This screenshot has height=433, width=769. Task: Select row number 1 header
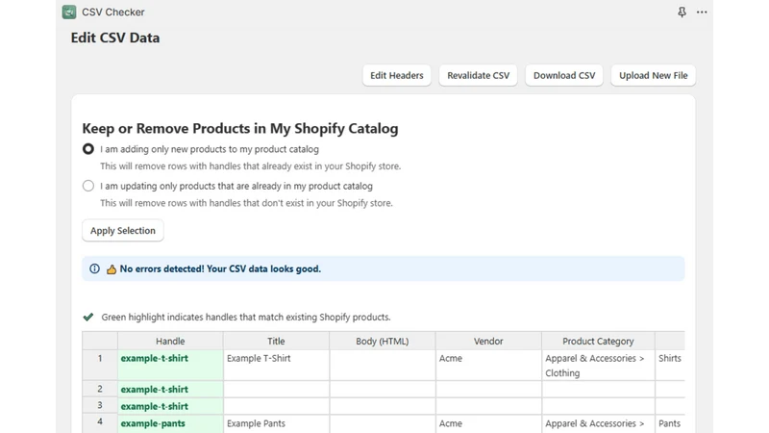click(100, 365)
